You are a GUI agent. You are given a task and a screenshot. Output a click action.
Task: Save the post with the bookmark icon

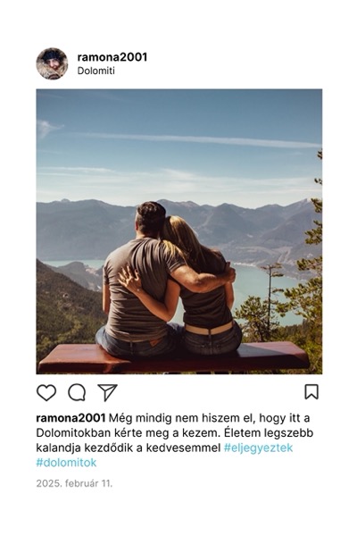pyautogui.click(x=311, y=392)
